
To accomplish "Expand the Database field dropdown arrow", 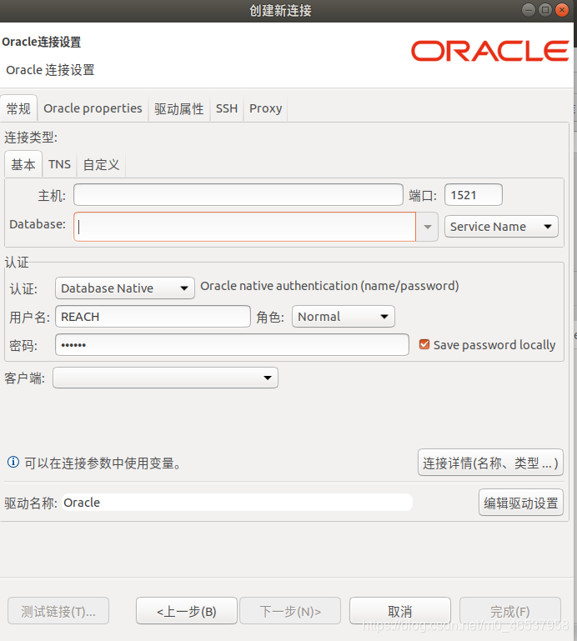I will click(x=428, y=227).
